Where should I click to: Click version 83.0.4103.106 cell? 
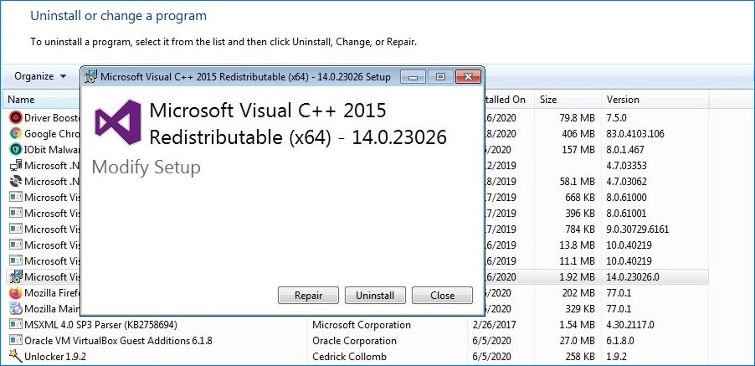[635, 133]
